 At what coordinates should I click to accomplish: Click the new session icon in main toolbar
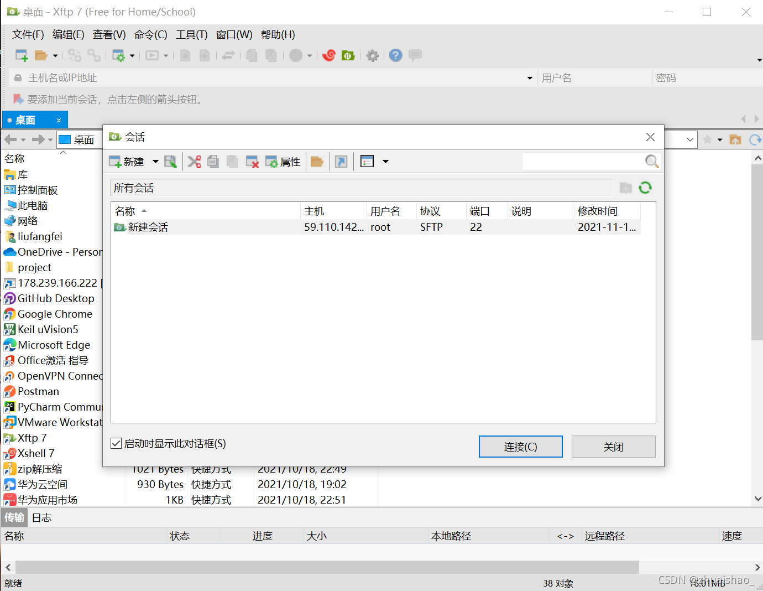point(22,55)
